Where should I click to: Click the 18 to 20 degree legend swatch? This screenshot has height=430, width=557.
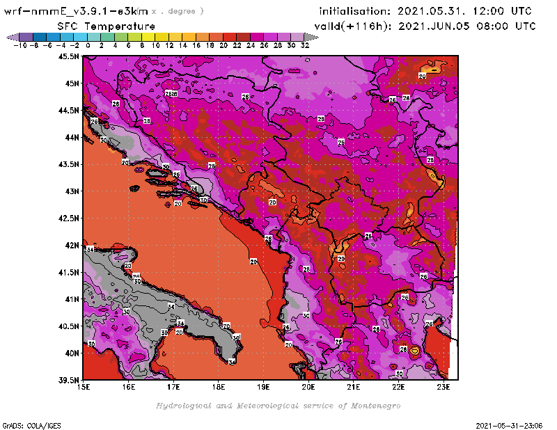[x=216, y=37]
